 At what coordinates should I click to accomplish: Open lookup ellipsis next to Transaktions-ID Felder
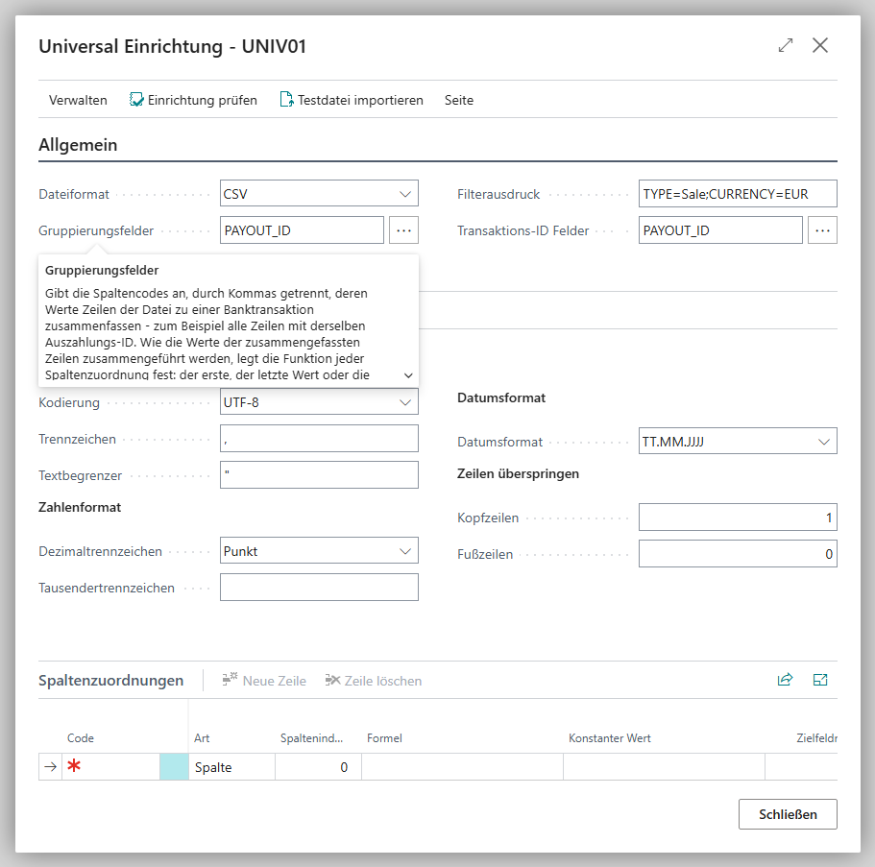click(x=822, y=230)
